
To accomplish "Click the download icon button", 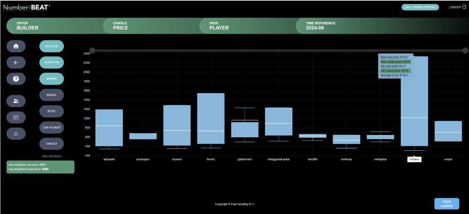I will coord(16,133).
